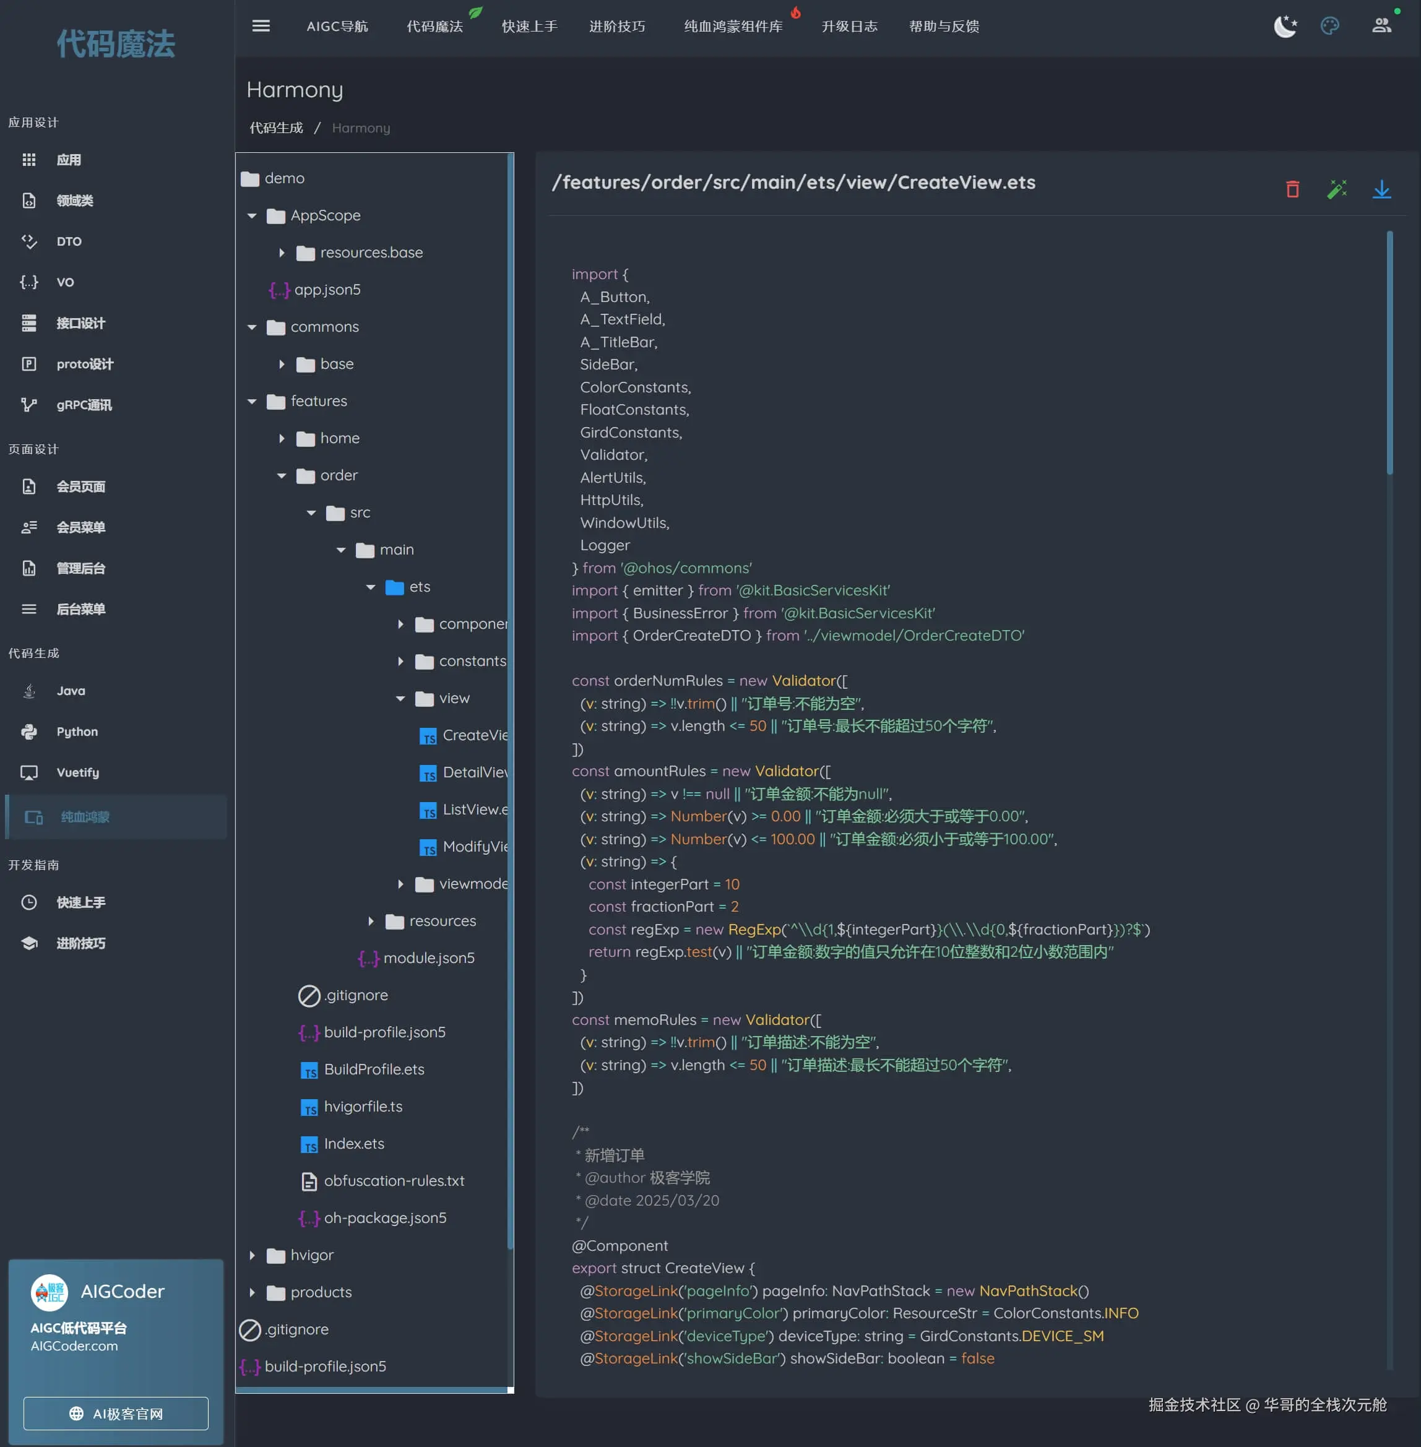Open the Python code generator item
This screenshot has width=1421, height=1447.
77,732
